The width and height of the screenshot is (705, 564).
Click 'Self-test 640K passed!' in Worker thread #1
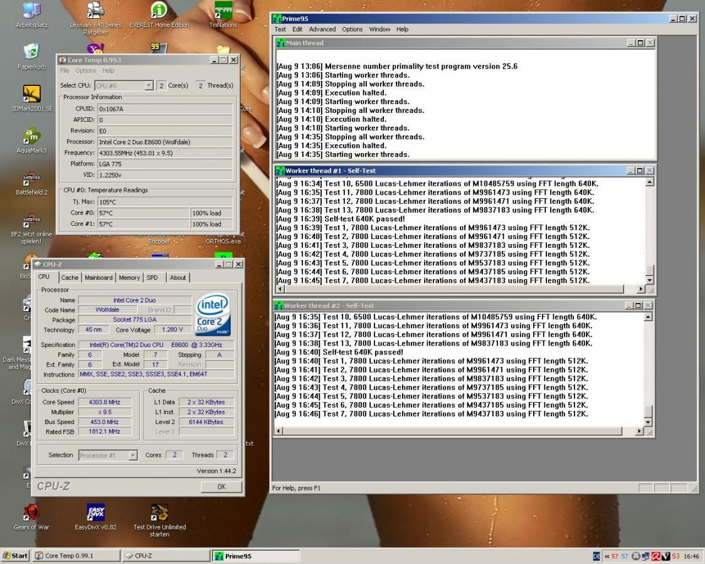point(364,219)
